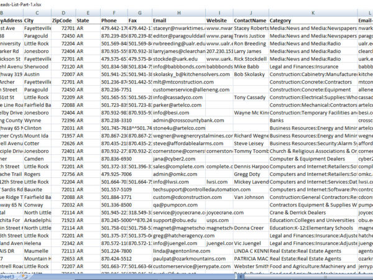Select zip code cell 72007
The image size is (373, 280).
(63, 74)
